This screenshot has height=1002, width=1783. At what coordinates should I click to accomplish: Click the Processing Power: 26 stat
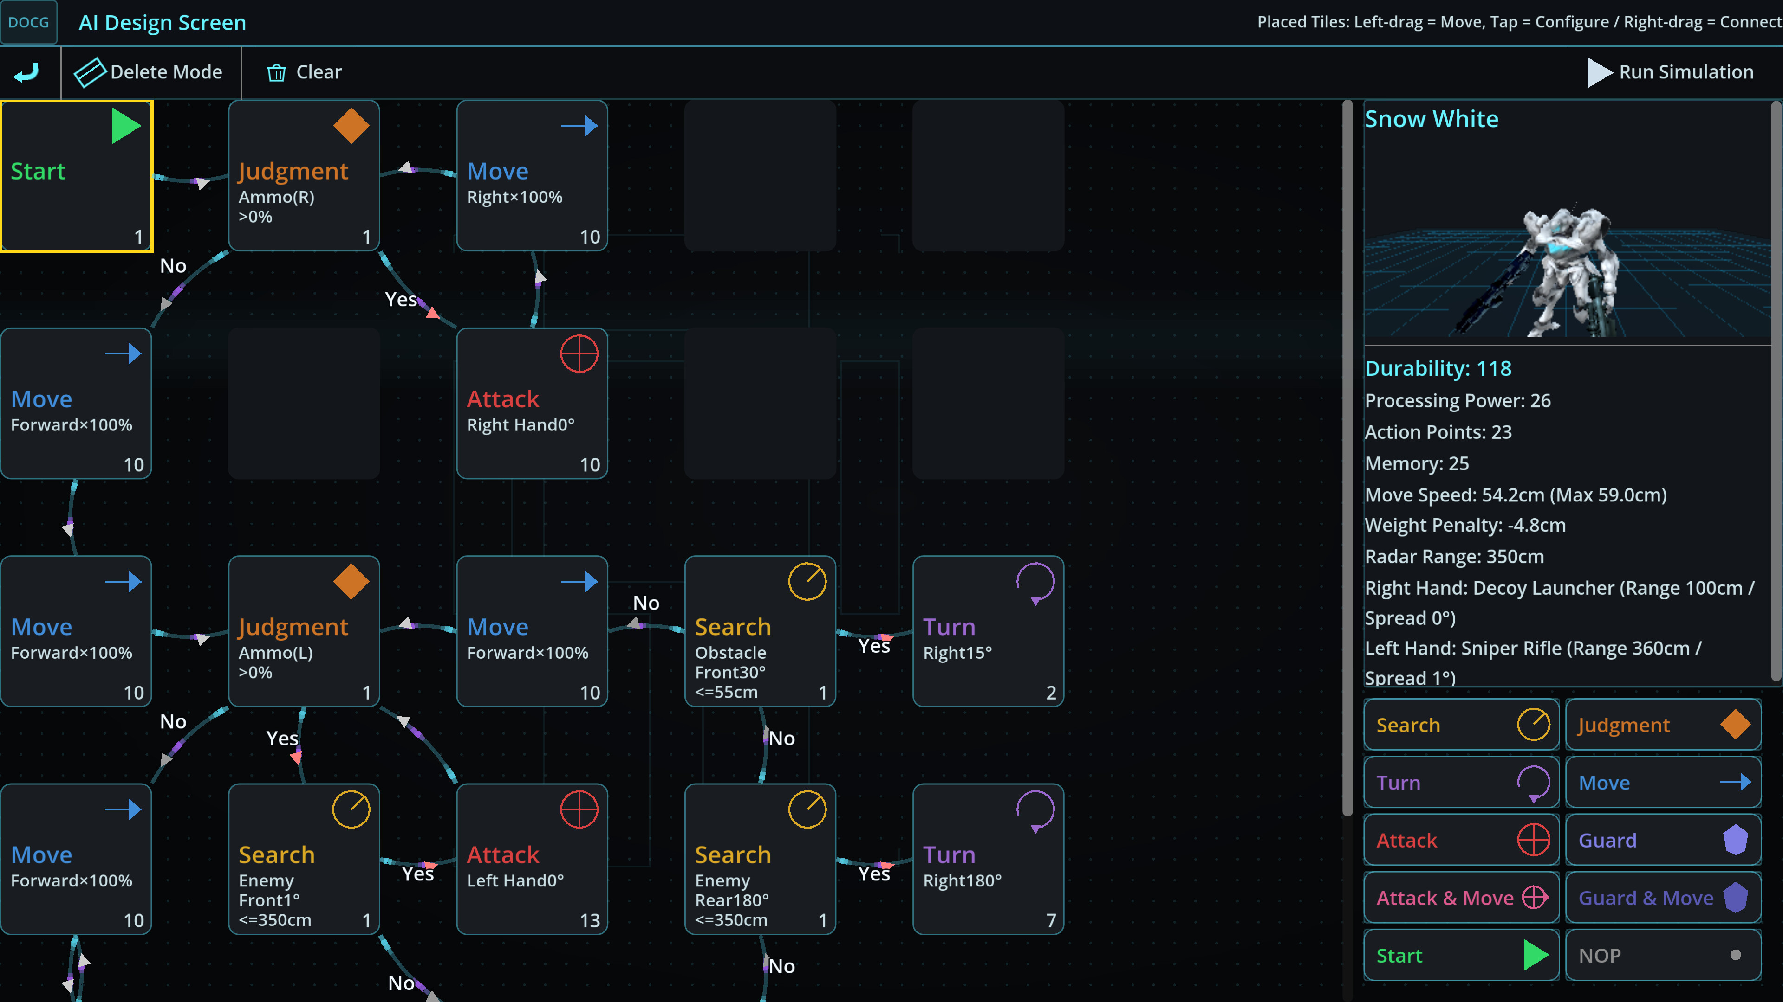(1458, 400)
